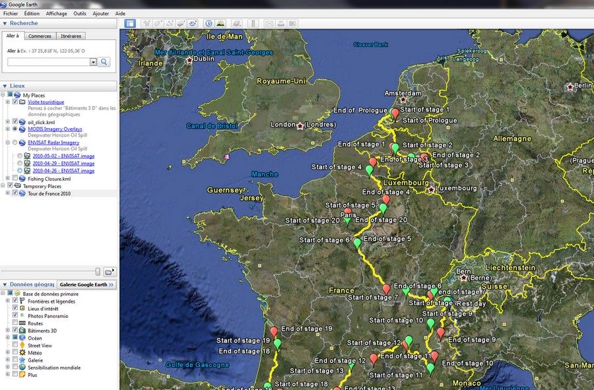Switch to the Itinéraires tab

pyautogui.click(x=70, y=36)
